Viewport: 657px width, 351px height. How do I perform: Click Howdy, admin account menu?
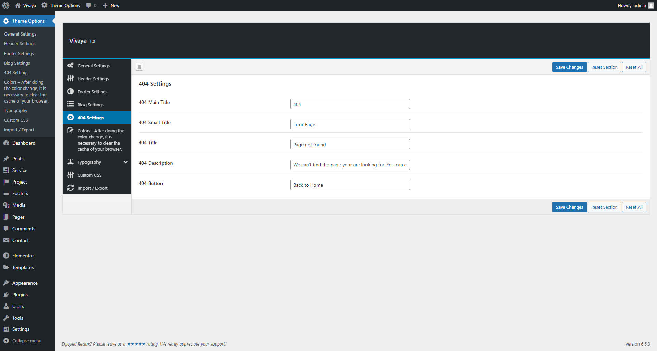[635, 5]
